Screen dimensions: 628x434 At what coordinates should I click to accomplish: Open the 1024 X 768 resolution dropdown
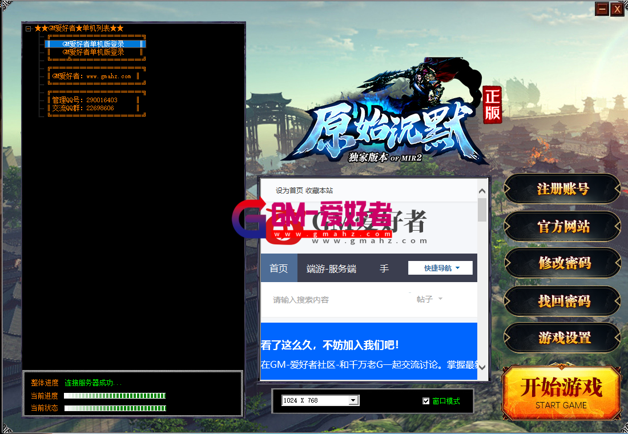(353, 400)
